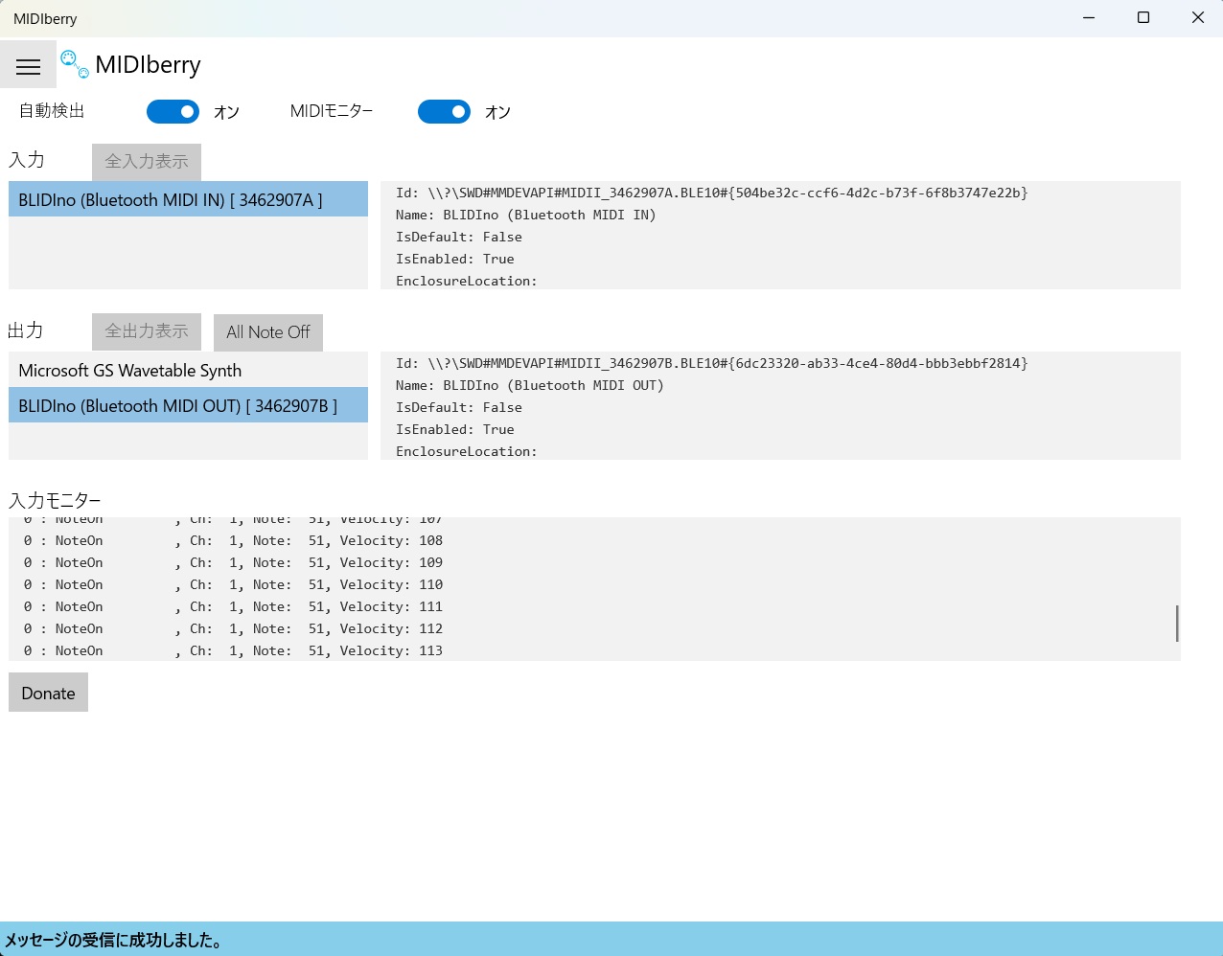Minimize the MIDIberry window
The image size is (1223, 956).
[x=1089, y=18]
